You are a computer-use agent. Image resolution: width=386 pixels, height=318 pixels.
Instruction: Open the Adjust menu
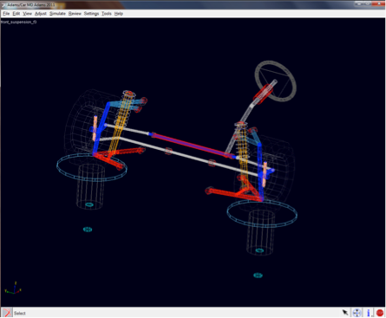[41, 14]
